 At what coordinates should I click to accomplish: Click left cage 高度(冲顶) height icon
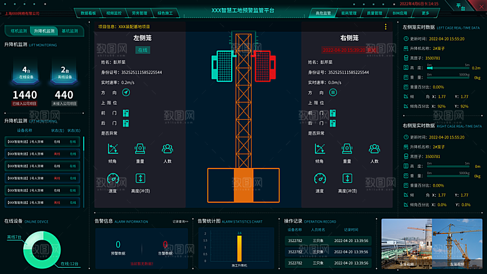(140, 178)
